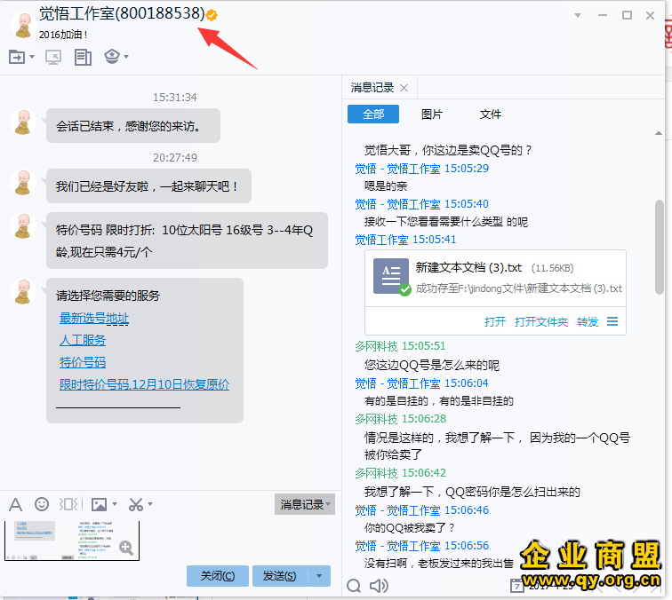Open the file card more-options menu icon
The height and width of the screenshot is (600, 672).
coord(612,321)
